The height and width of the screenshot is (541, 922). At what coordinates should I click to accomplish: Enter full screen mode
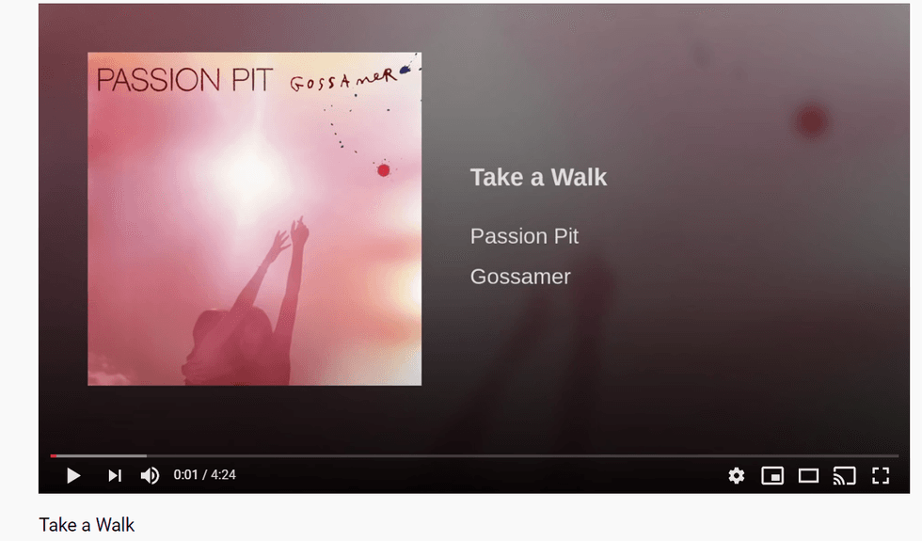881,475
